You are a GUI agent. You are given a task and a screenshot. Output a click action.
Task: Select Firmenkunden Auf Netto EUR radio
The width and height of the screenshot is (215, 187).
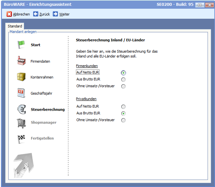(123, 73)
